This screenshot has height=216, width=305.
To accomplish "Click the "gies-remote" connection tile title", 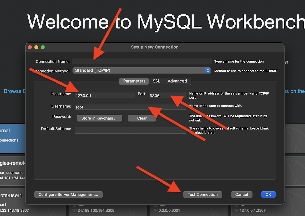I will (x=13, y=163).
